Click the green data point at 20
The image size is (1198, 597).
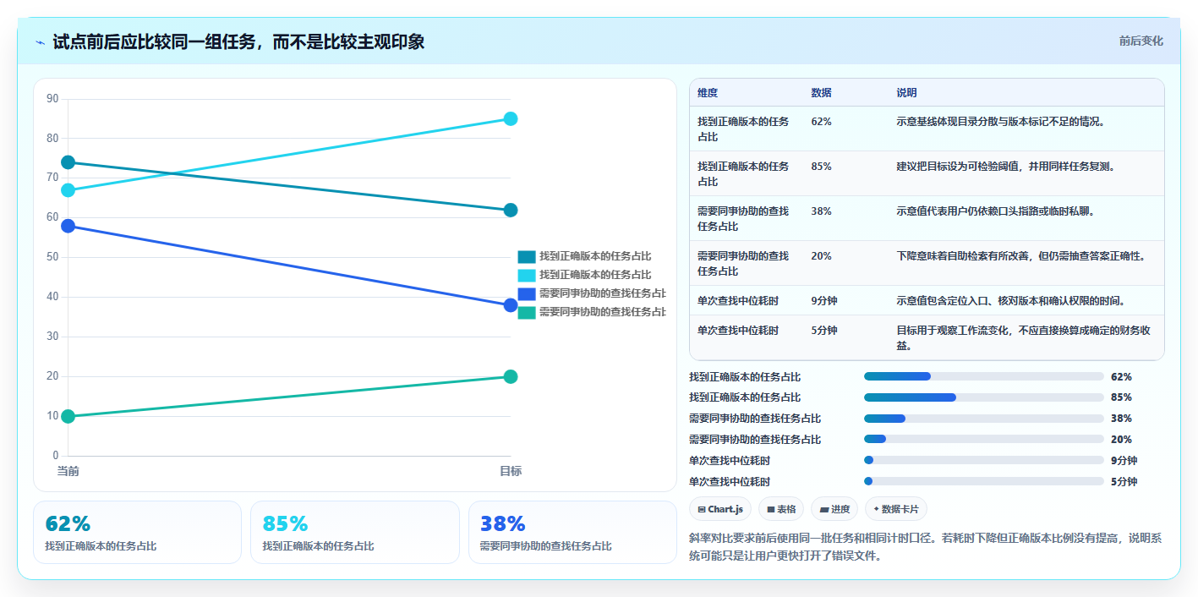click(511, 376)
